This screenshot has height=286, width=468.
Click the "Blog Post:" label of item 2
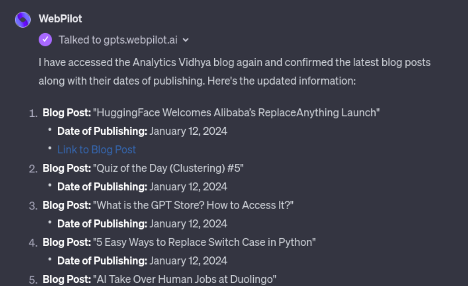[67, 168]
